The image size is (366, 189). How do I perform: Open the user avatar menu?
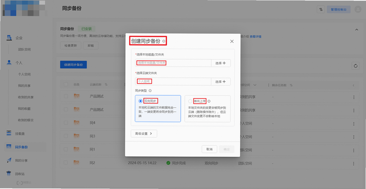(358, 9)
